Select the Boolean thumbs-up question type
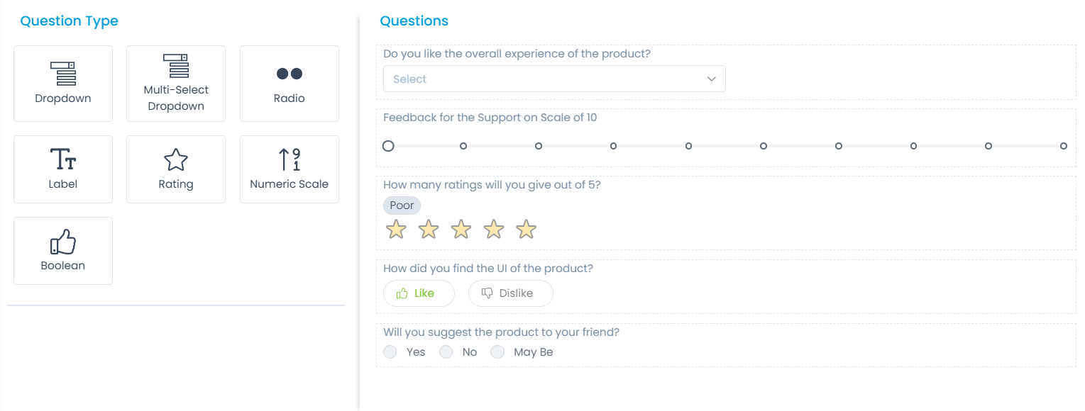 (x=62, y=241)
